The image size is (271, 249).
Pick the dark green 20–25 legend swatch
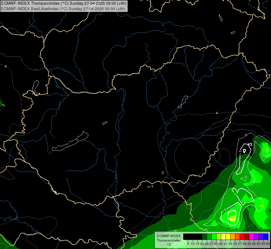point(205,237)
